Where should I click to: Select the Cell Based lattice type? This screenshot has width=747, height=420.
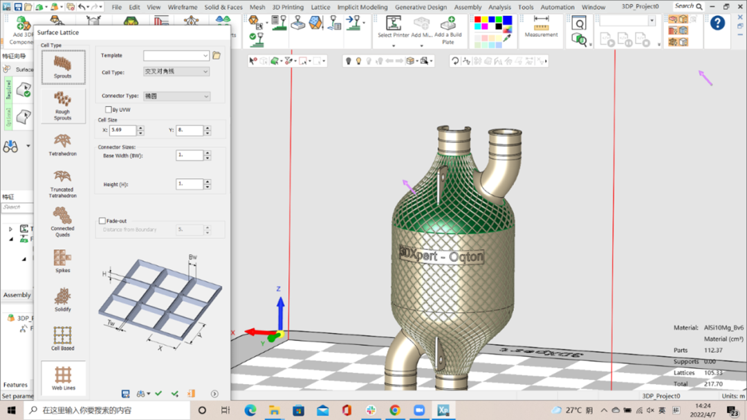[62, 338]
